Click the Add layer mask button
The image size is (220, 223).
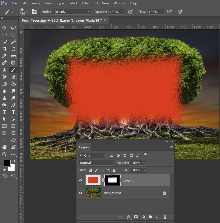(x=136, y=217)
